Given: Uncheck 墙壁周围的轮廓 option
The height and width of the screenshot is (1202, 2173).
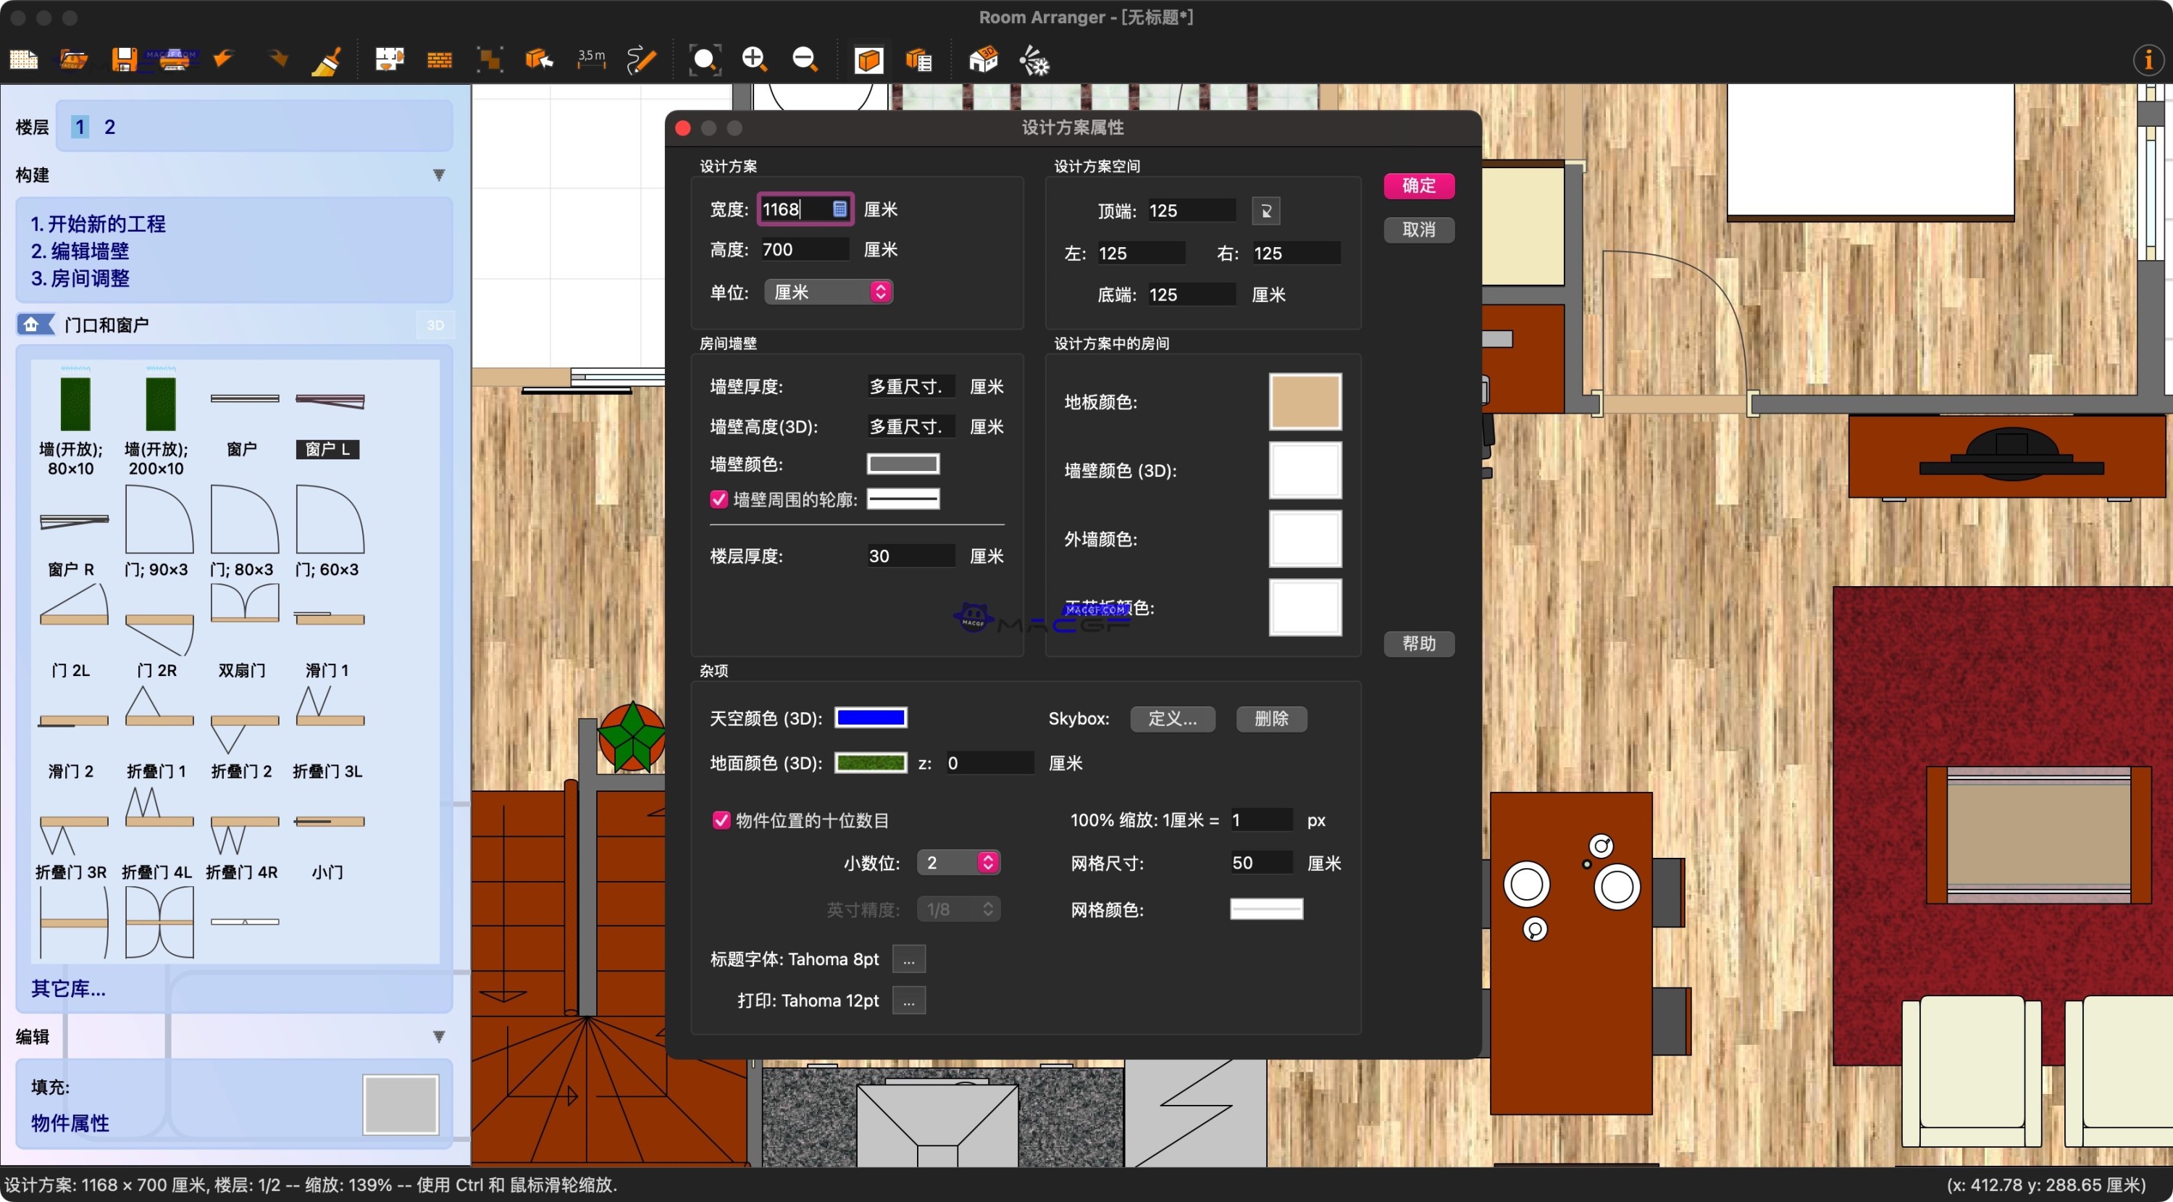Looking at the screenshot, I should coord(719,499).
